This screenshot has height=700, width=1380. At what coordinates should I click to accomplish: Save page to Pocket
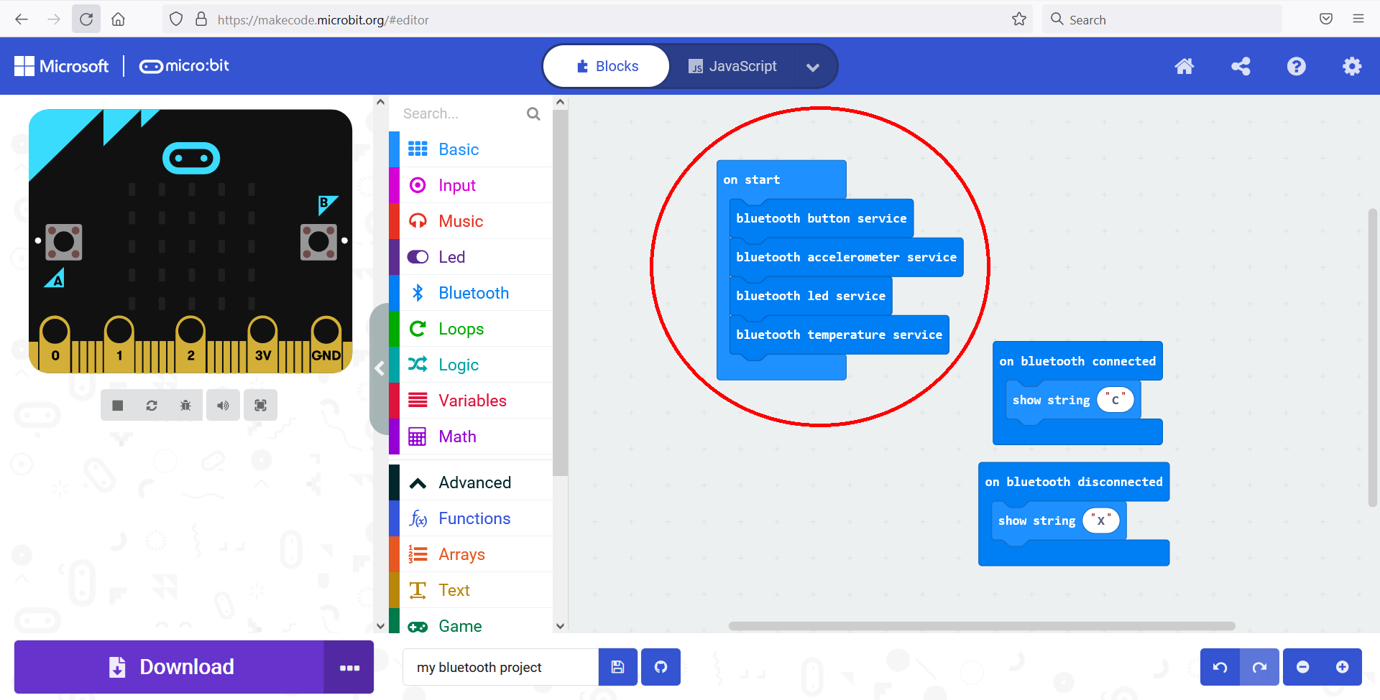tap(1326, 19)
